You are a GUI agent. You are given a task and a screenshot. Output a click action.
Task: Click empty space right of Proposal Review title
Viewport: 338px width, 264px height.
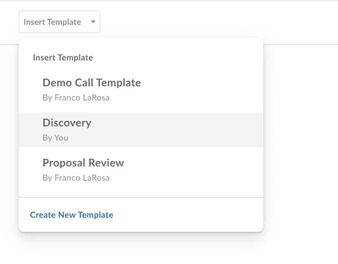tap(192, 163)
